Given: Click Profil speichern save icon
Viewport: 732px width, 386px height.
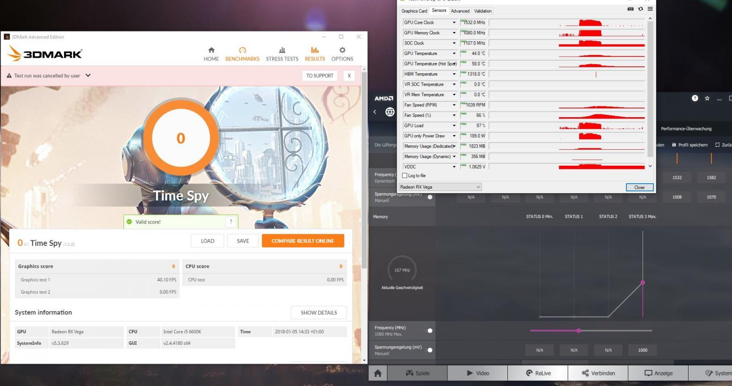Looking at the screenshot, I should [674, 145].
